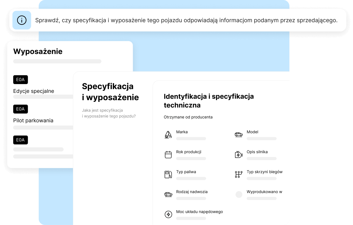Click the Typ paliwa fuel pump icon
Image resolution: width=353 pixels, height=225 pixels.
[x=168, y=174]
